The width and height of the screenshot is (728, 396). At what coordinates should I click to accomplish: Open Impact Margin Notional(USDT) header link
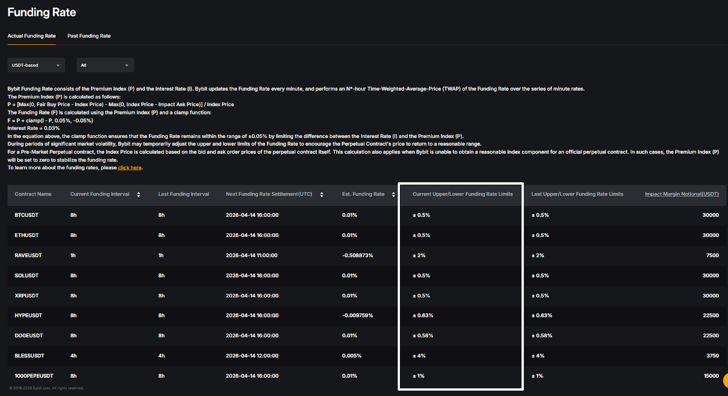[x=682, y=194]
